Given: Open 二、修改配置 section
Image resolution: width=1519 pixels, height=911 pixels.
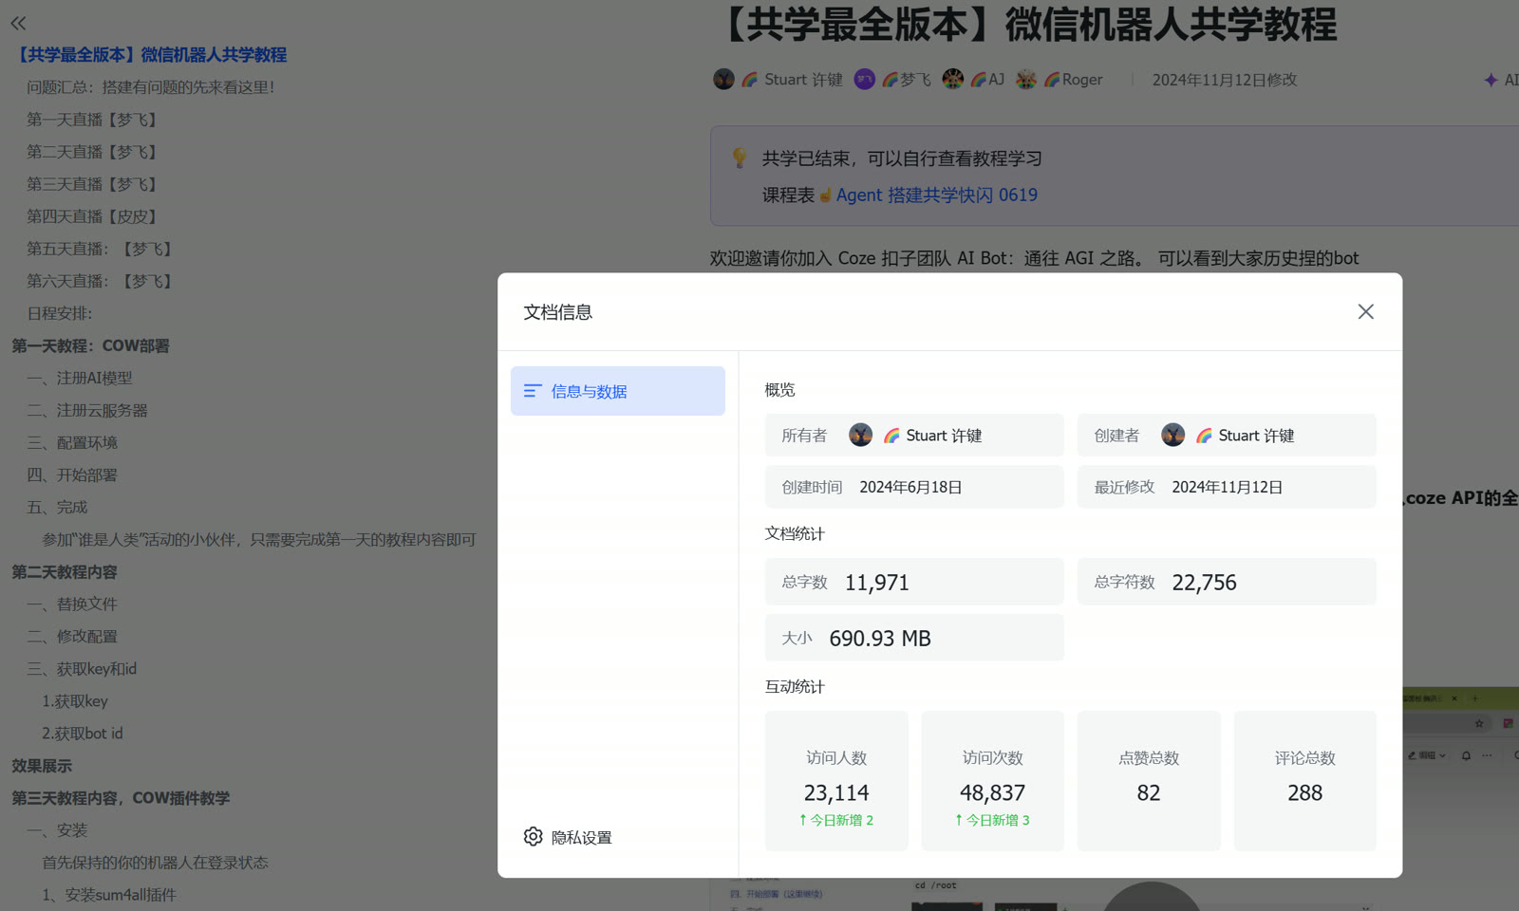Looking at the screenshot, I should pyautogui.click(x=72, y=636).
